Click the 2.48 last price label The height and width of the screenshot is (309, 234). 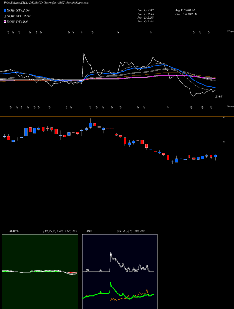(x=219, y=96)
